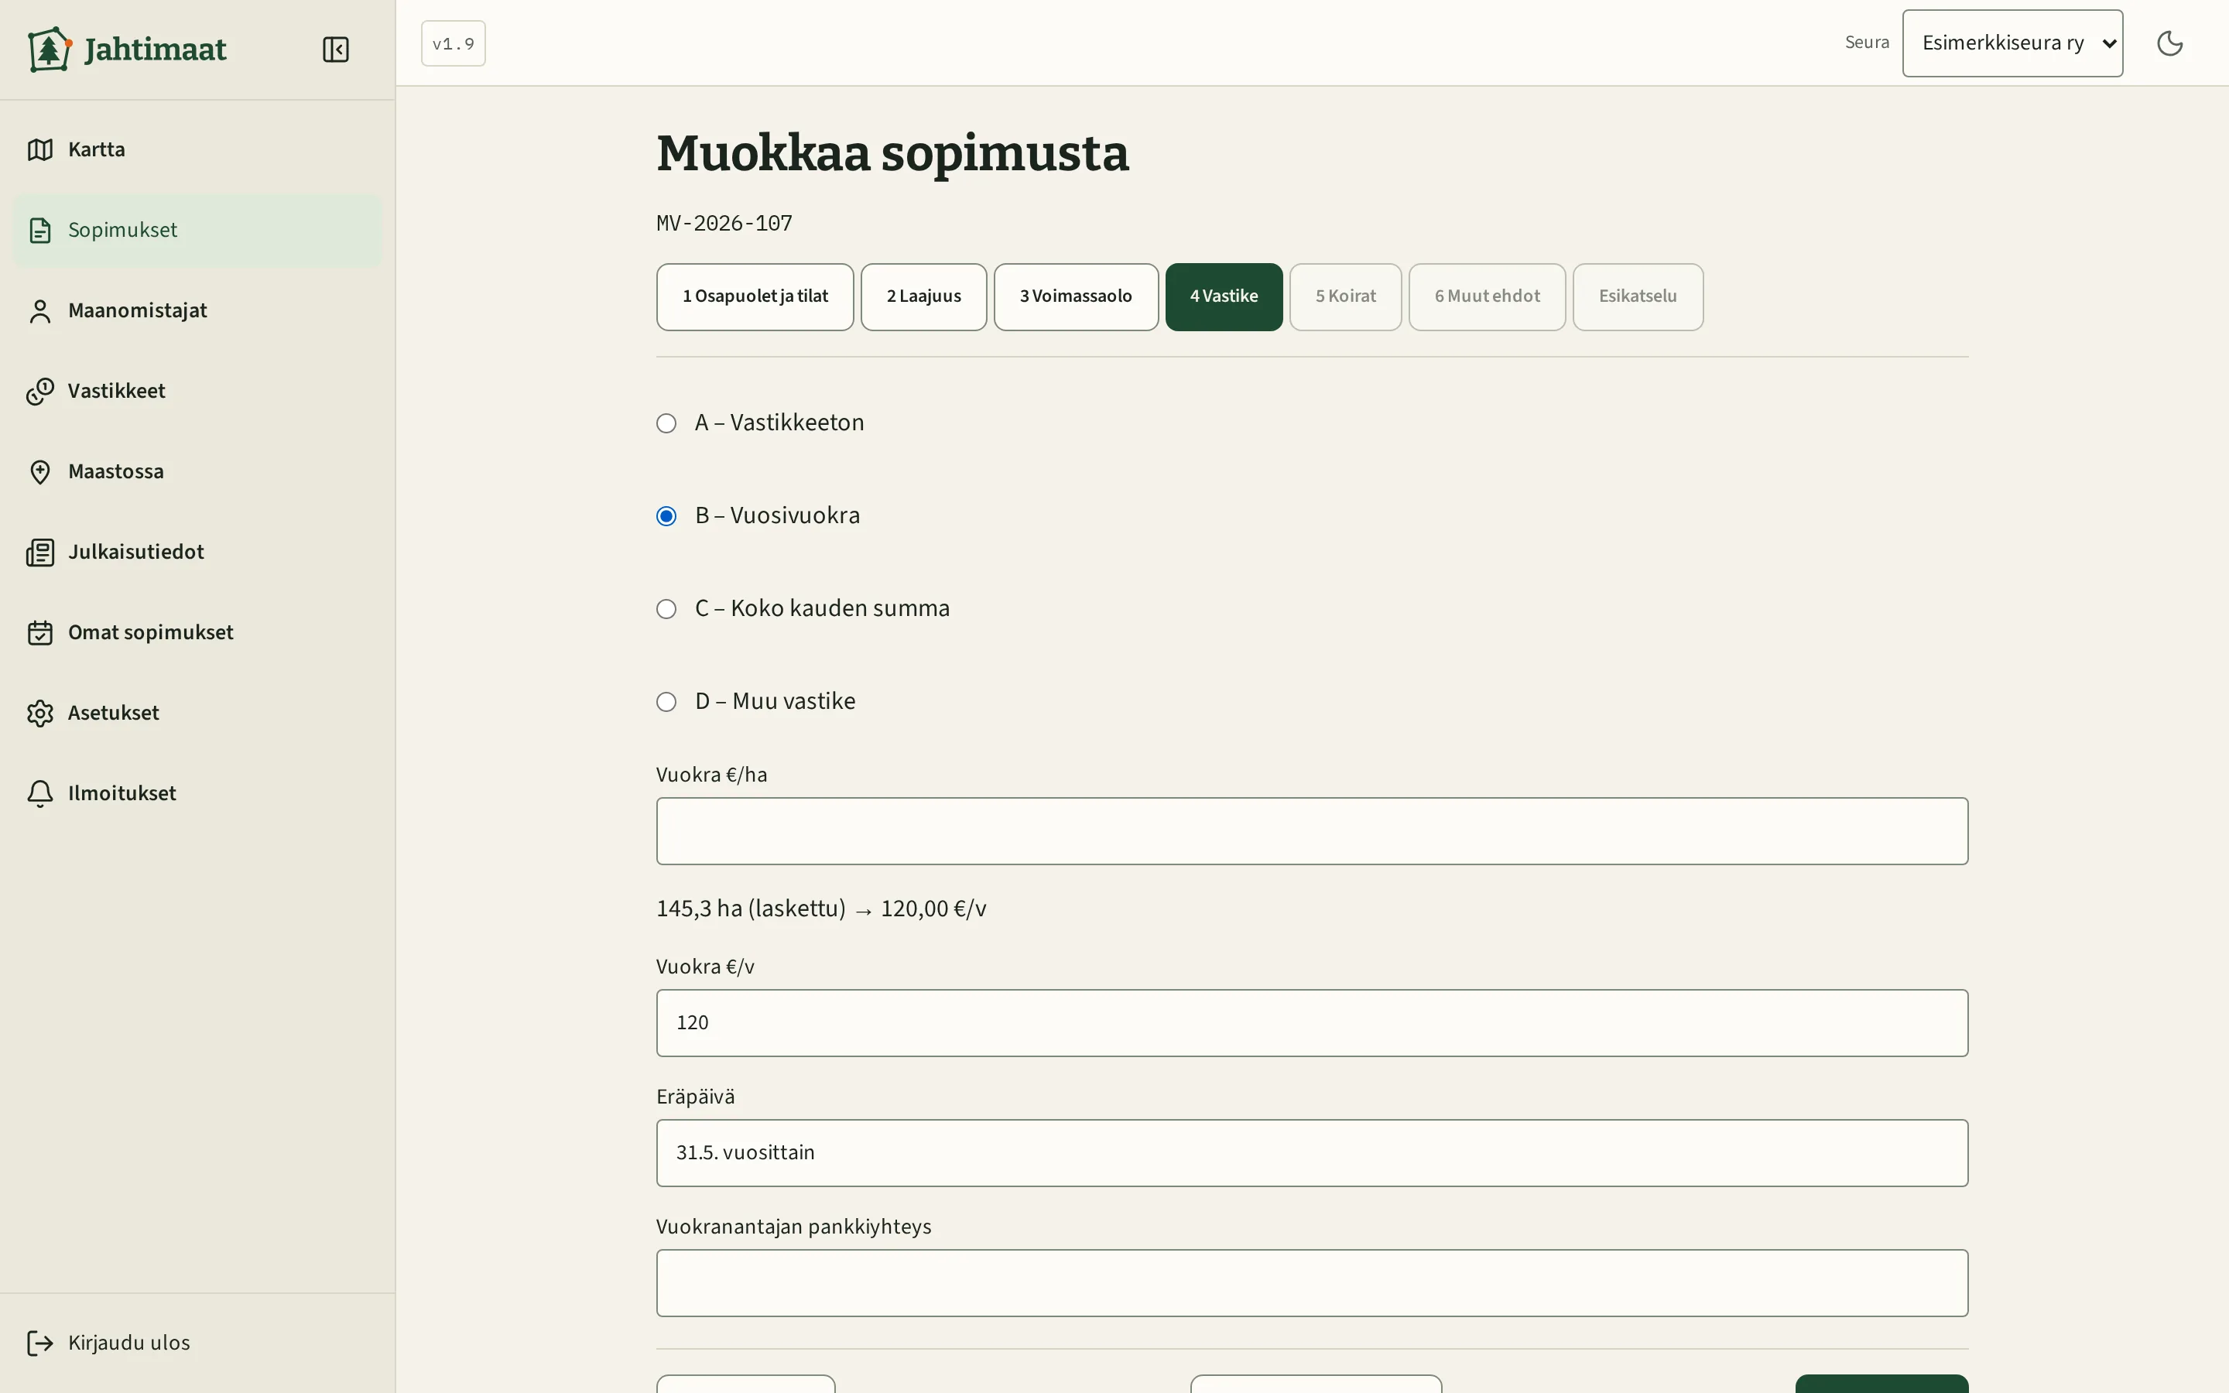Focus the Vuokra €/ha input field

[x=1312, y=831]
